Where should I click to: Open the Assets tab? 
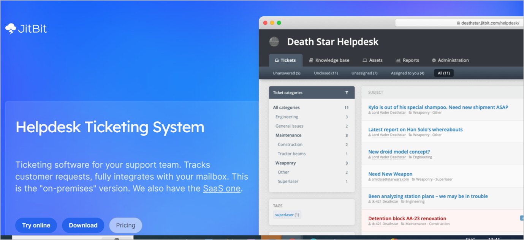372,60
